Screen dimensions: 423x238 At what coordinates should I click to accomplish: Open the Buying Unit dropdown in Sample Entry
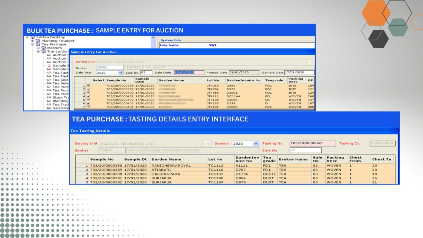(x=312, y=62)
